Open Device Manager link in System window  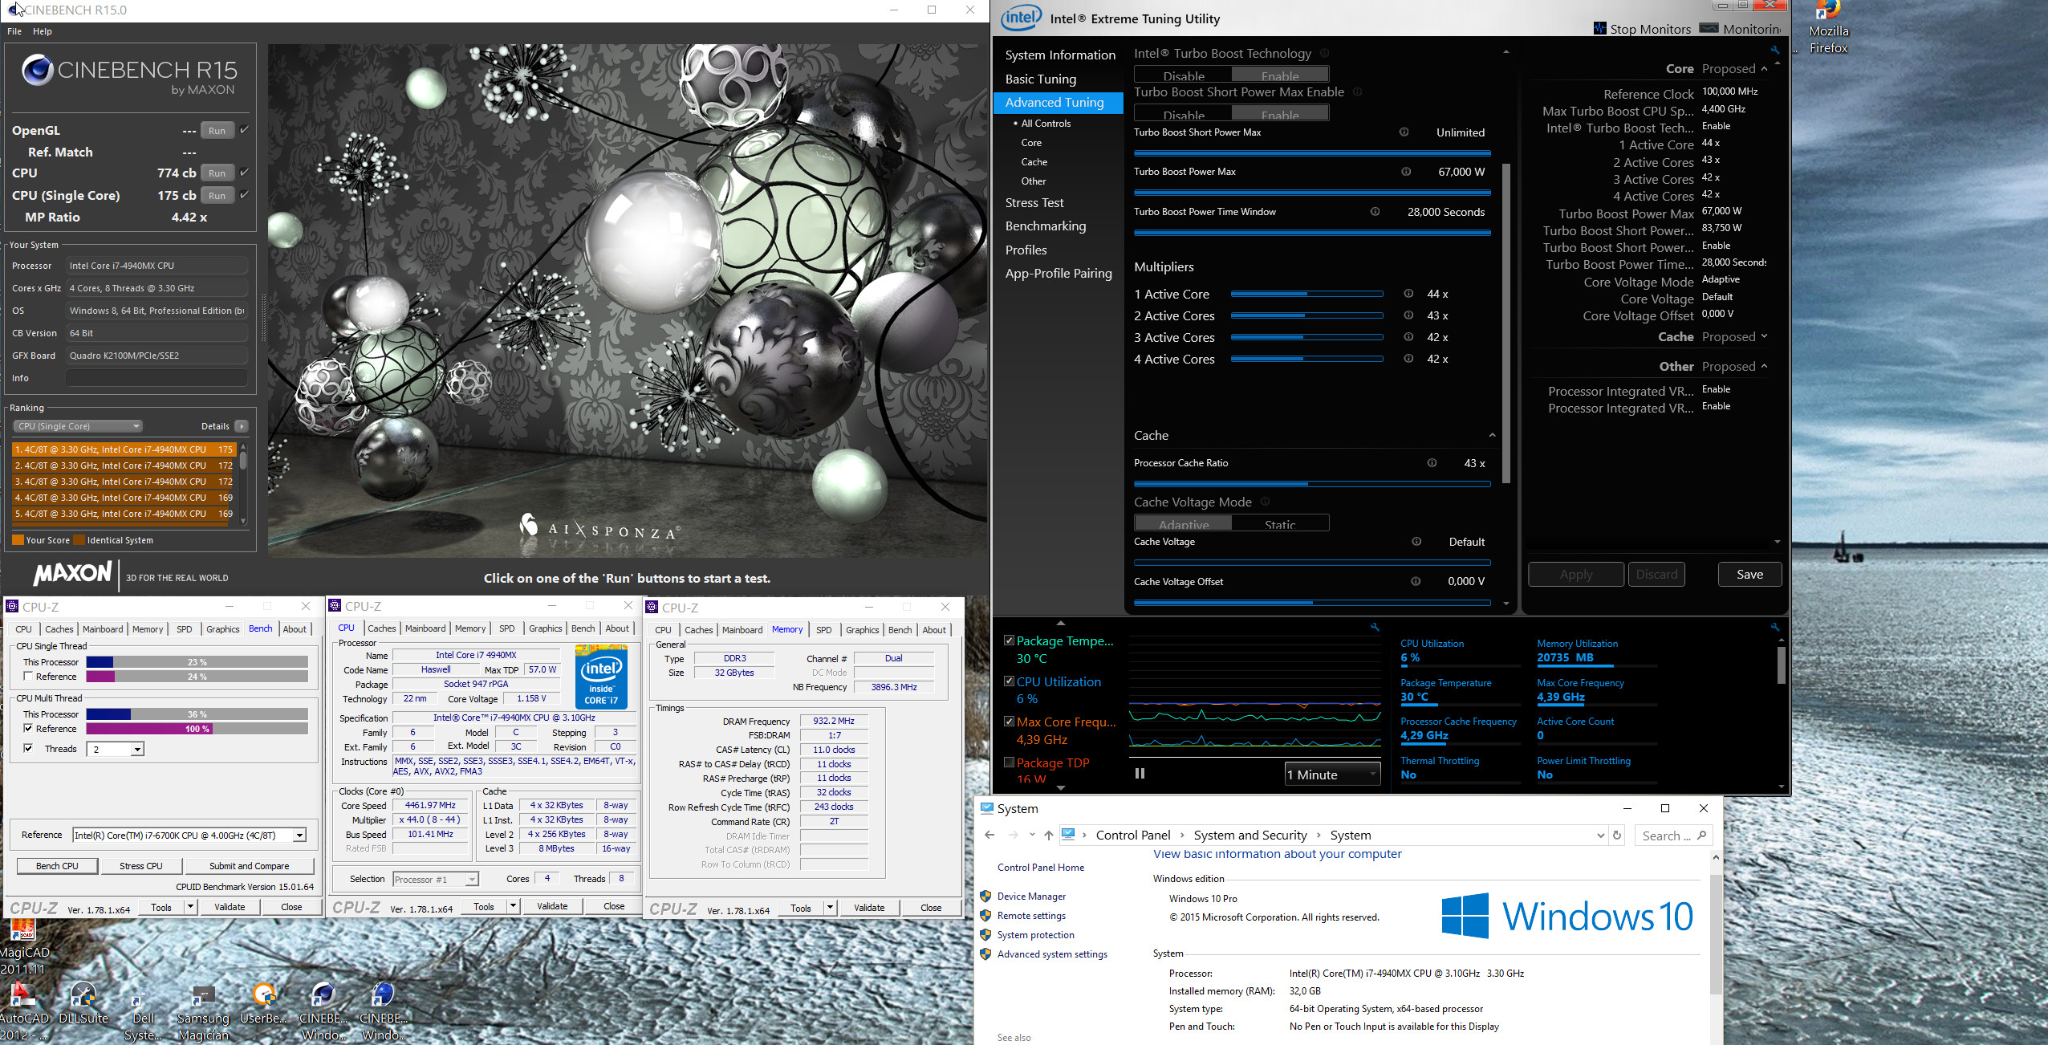(x=1031, y=897)
